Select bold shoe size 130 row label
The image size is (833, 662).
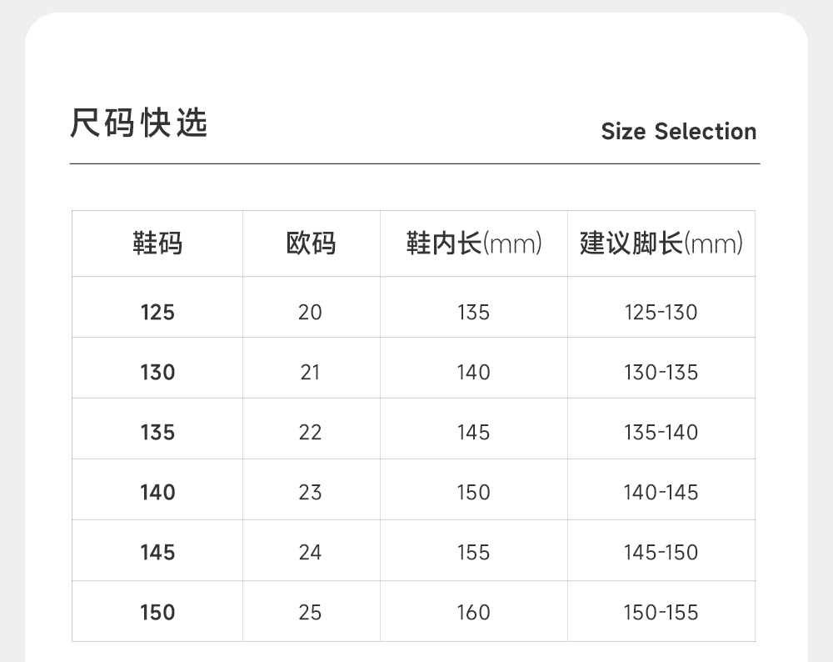pos(157,372)
